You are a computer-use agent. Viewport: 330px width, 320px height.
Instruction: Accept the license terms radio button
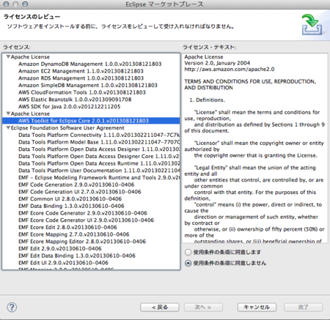click(x=188, y=252)
